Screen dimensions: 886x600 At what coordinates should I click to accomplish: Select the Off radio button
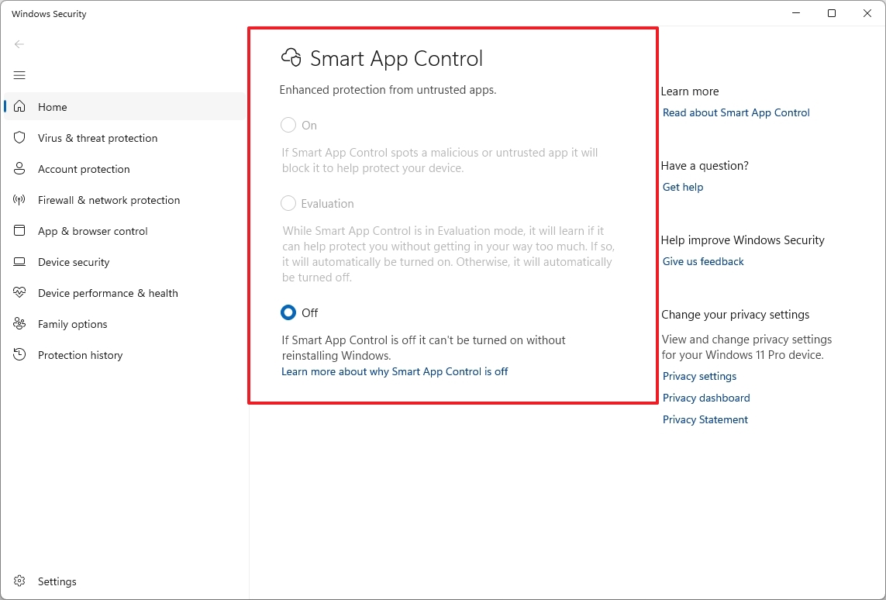288,312
